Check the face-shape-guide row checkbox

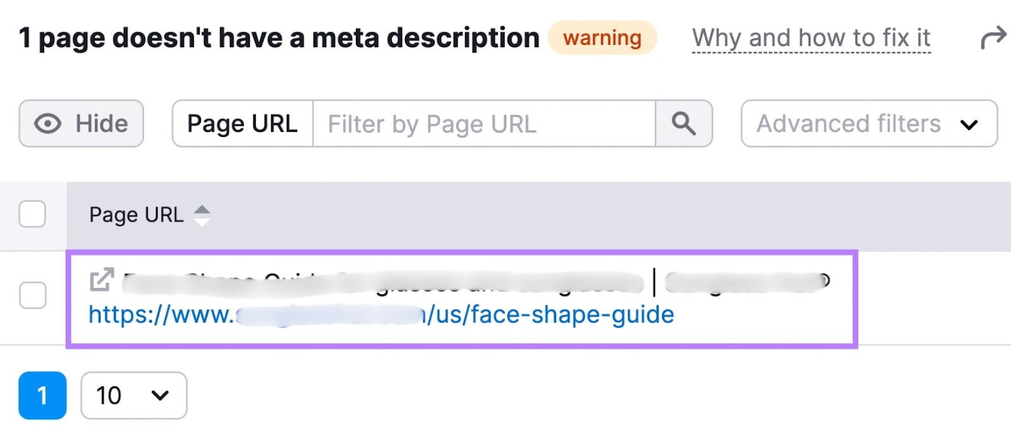[x=32, y=295]
